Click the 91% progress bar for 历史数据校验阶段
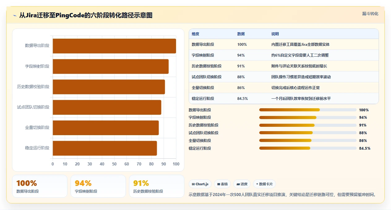 click(308, 125)
